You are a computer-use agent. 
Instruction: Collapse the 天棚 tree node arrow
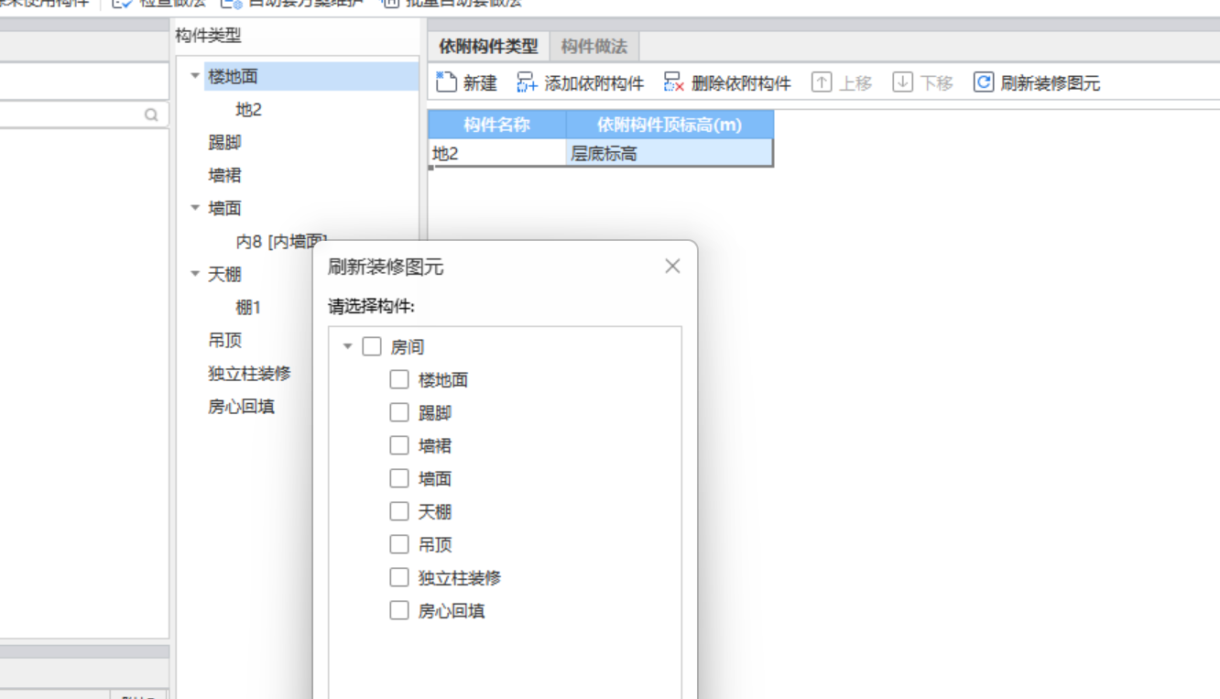click(x=195, y=274)
